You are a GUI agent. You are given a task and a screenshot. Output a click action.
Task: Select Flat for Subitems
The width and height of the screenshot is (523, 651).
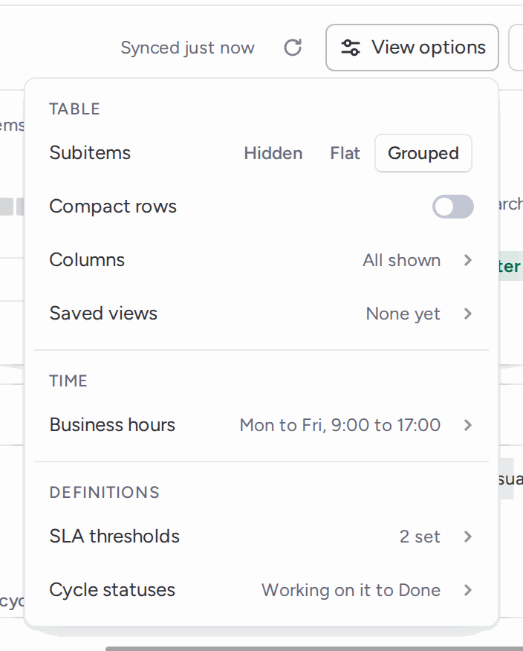[x=345, y=153]
